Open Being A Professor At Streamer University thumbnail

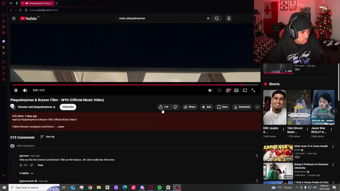[x=278, y=171]
